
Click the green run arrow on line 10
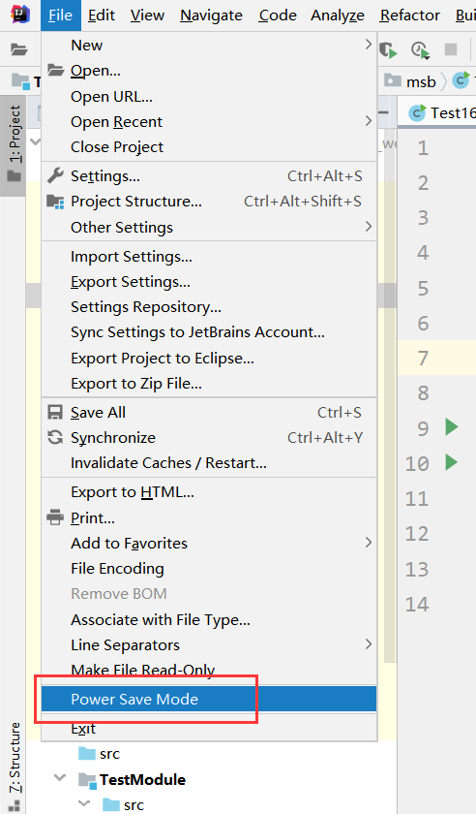click(452, 461)
